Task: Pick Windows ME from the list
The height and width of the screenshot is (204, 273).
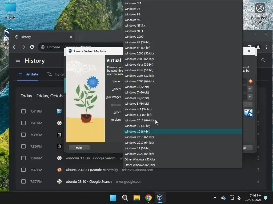Action: click(x=182, y=20)
